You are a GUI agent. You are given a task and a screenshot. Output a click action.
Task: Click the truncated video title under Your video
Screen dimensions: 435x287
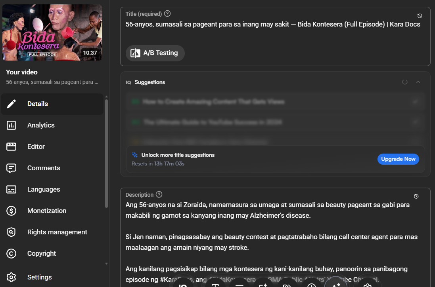(52, 82)
